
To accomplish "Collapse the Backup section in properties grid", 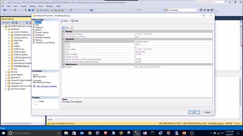I will click(x=63, y=31).
